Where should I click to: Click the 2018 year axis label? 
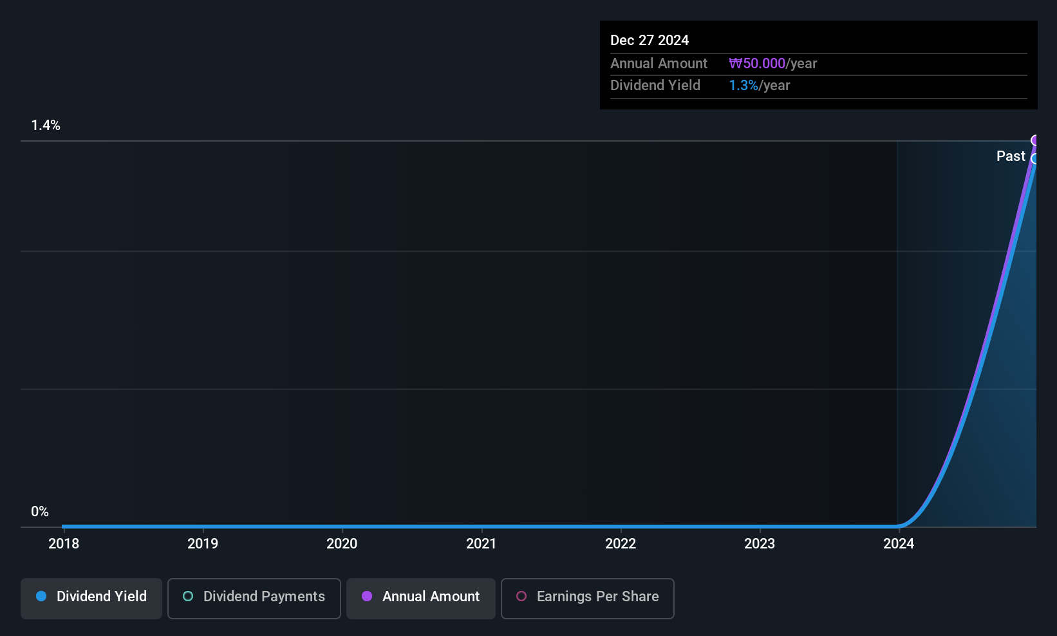(x=63, y=543)
